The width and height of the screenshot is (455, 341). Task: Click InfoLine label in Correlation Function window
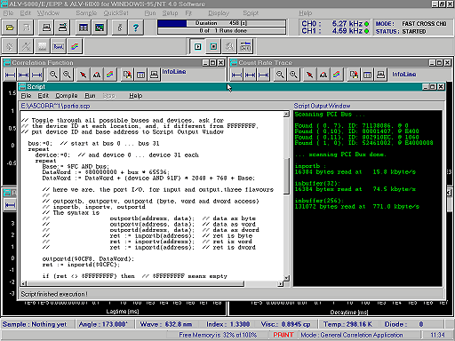tap(174, 71)
